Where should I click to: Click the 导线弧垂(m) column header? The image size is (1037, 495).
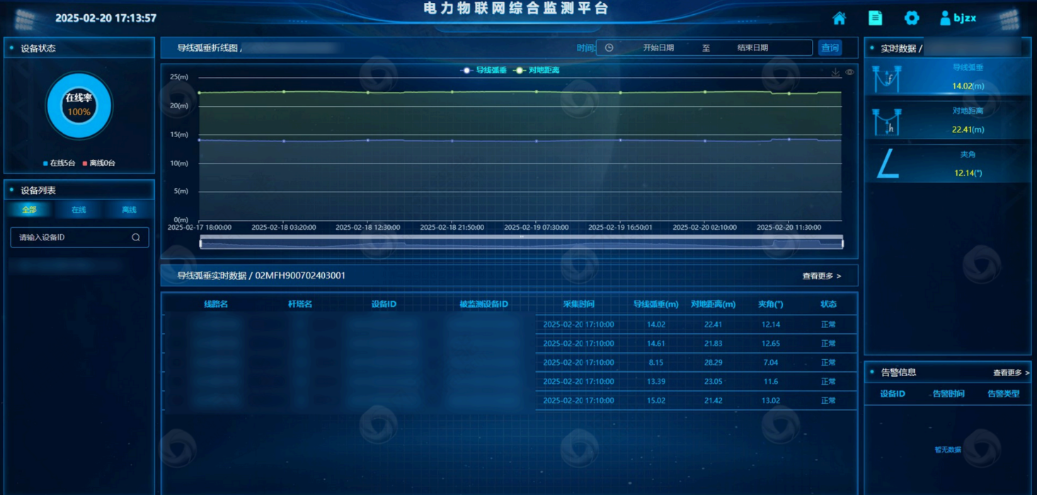point(656,305)
